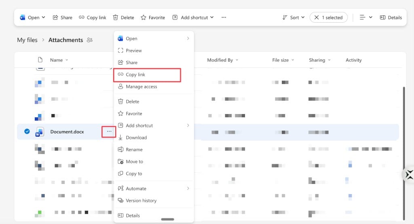
Task: Choose Share in the context menu
Action: point(154,62)
